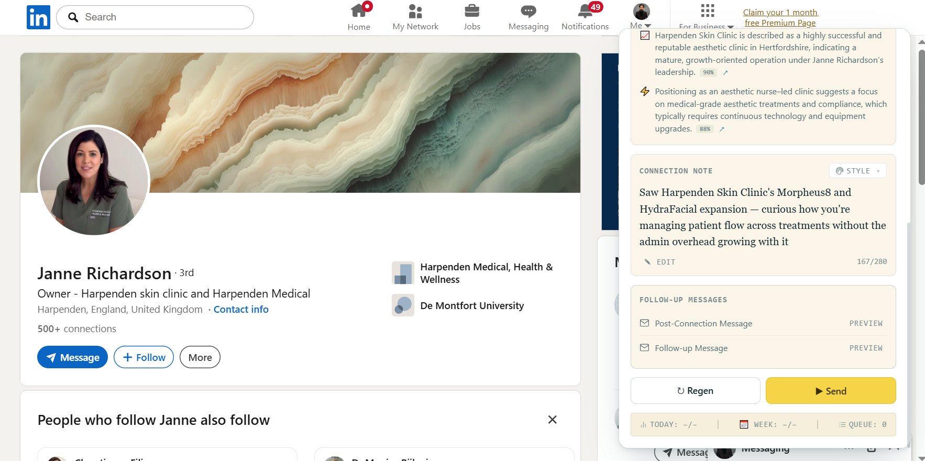Image resolution: width=925 pixels, height=461 pixels.
Task: Click the queue list icon
Action: [x=842, y=424]
